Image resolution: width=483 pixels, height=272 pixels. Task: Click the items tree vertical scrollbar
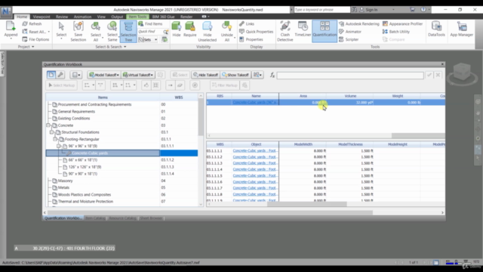pyautogui.click(x=201, y=117)
